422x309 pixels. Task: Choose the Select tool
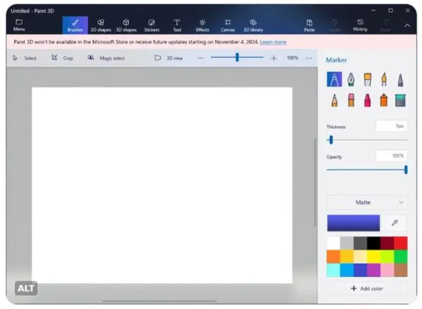tap(24, 58)
